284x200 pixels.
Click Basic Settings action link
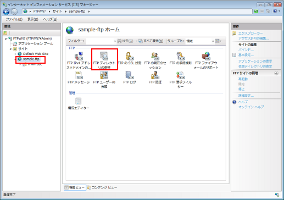[246, 55]
